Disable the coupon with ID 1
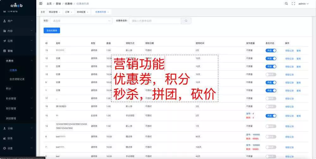The image size is (316, 159). tap(271, 90)
